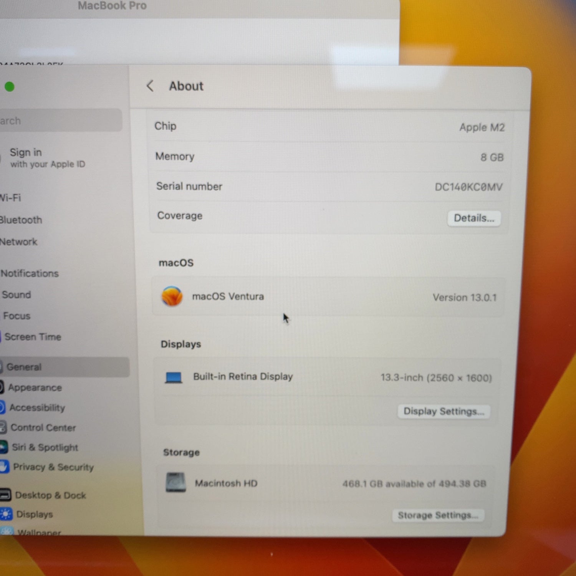Screen dimensions: 576x576
Task: Click the Storage section heading
Action: 181,452
